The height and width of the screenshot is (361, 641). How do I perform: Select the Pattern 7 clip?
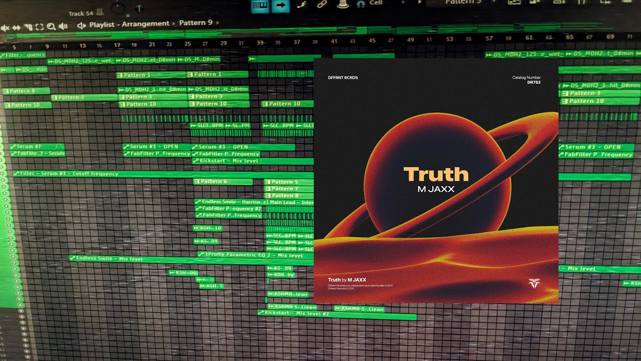288,189
